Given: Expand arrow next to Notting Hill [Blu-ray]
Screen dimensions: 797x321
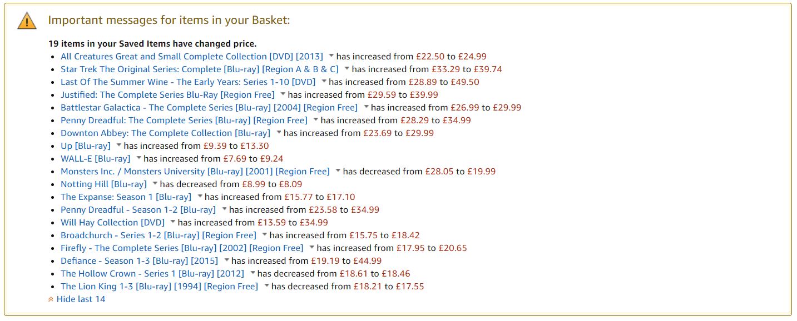Looking at the screenshot, I should [x=155, y=184].
